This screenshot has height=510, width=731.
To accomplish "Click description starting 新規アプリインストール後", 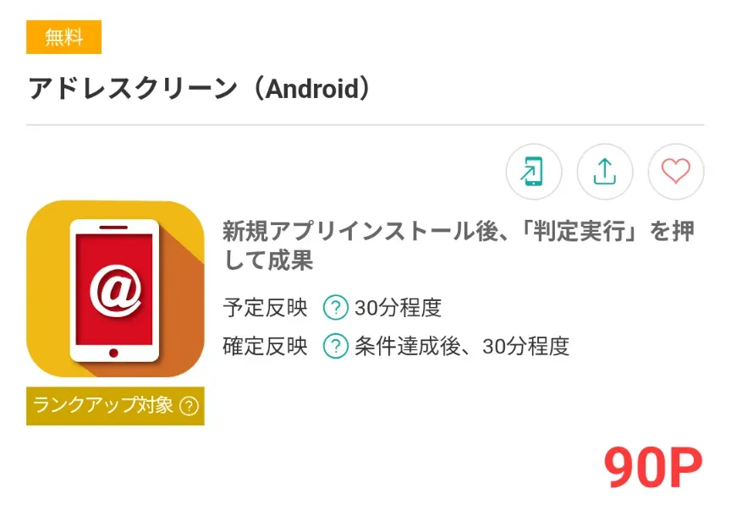I will tap(459, 245).
